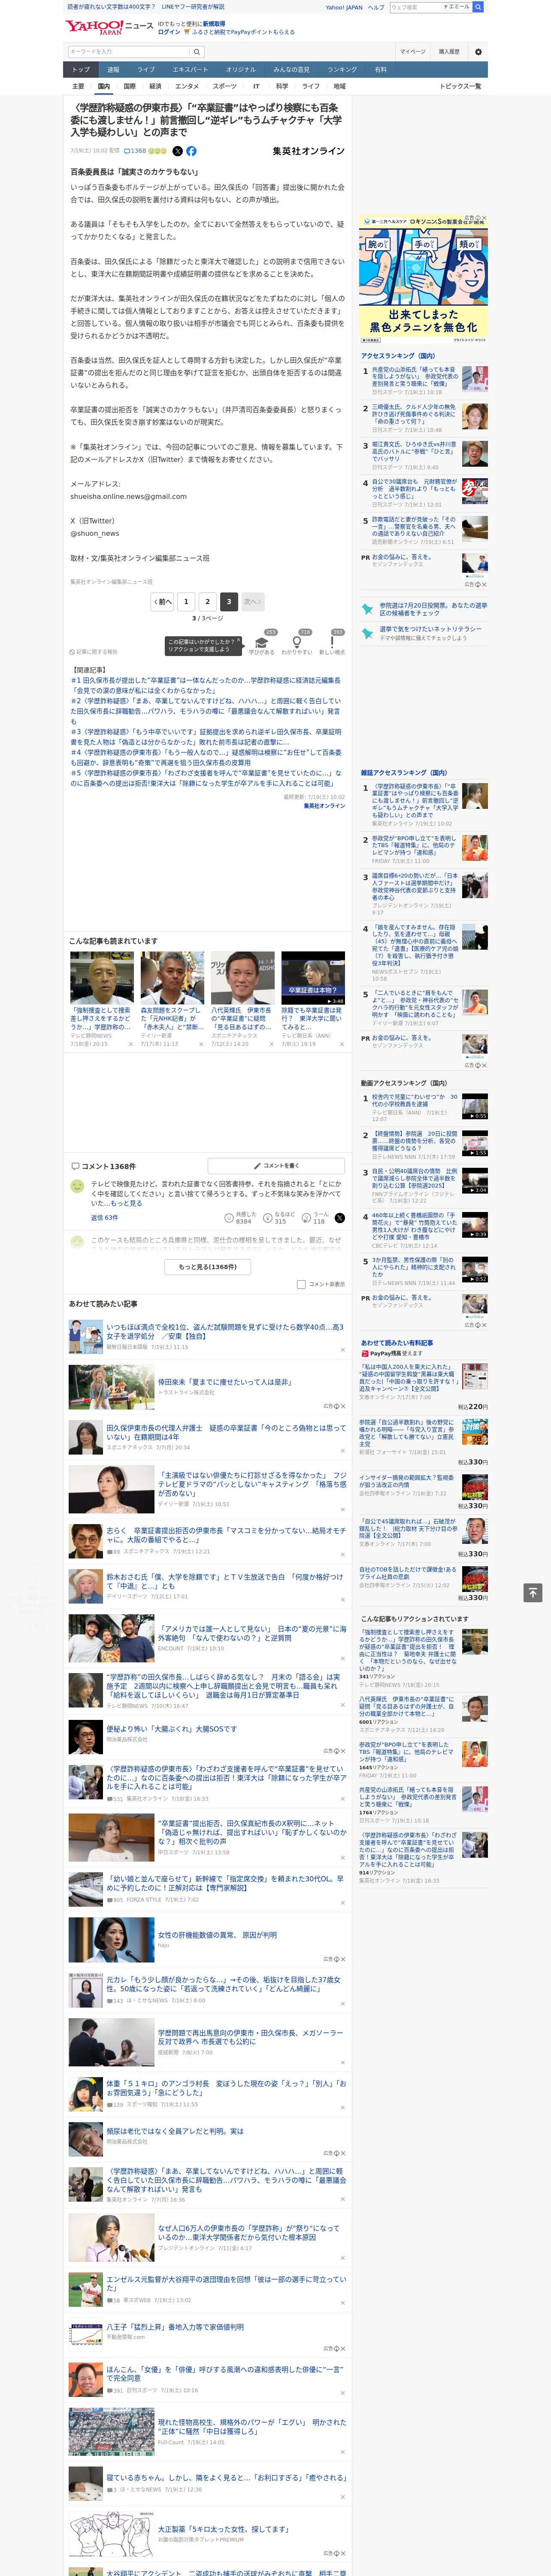Image resolution: width=551 pixels, height=2576 pixels.
Task: Open マイページ
Action: pyautogui.click(x=412, y=52)
